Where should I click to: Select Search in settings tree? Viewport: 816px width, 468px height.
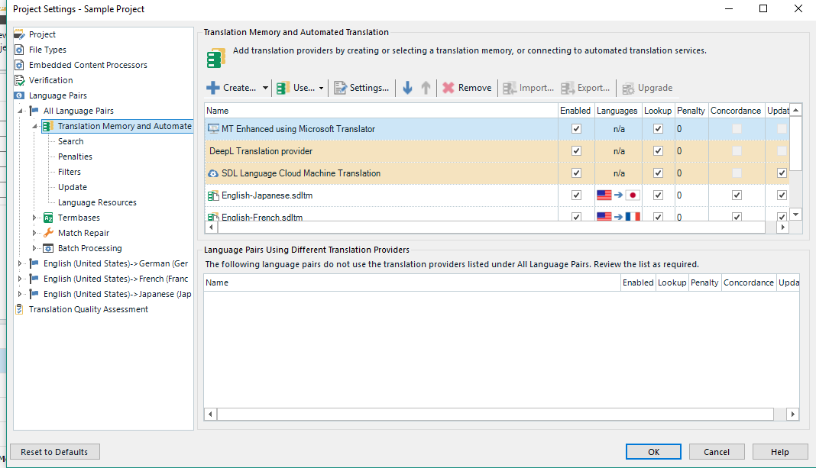tap(71, 141)
